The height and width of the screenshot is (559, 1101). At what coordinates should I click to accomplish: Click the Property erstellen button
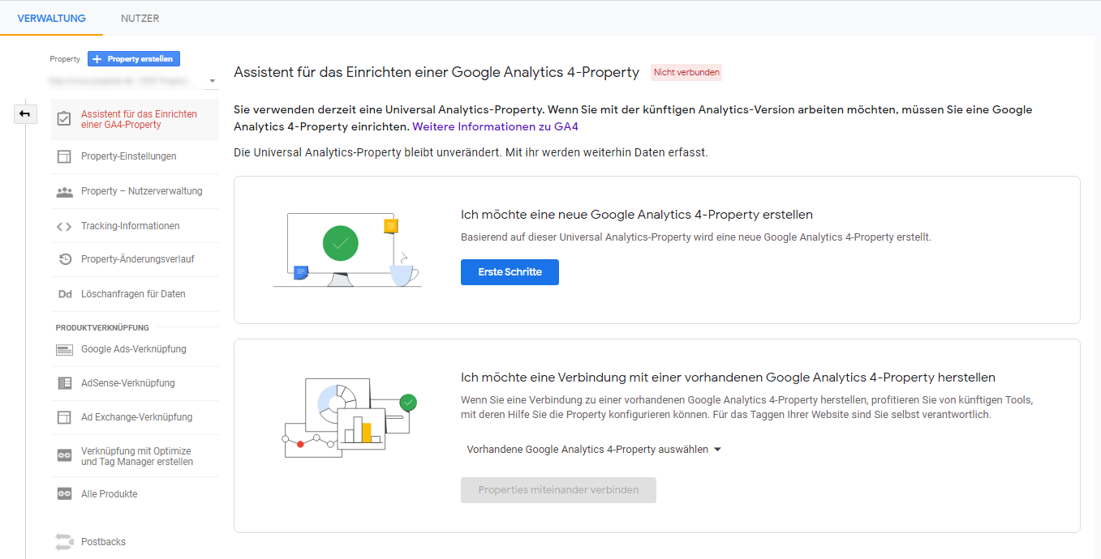(x=134, y=59)
